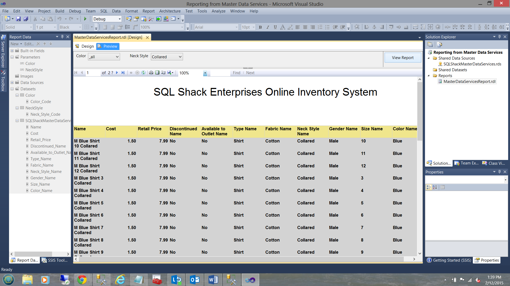Image resolution: width=510 pixels, height=286 pixels.
Task: Start debugging with green play arrow
Action: (x=85, y=19)
